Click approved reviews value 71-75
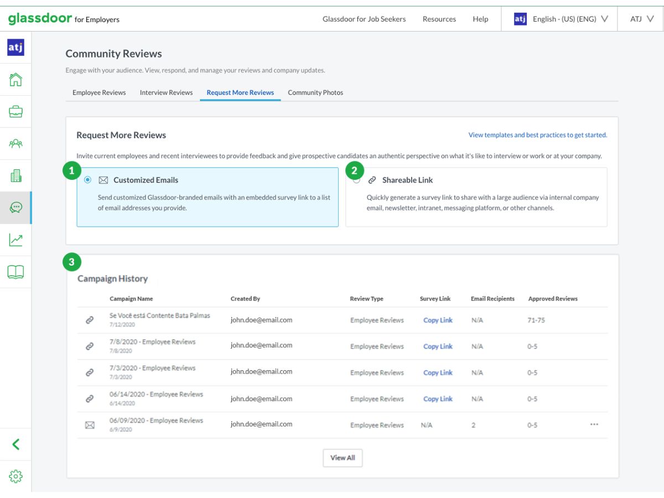The width and height of the screenshot is (664, 498). pos(536,320)
